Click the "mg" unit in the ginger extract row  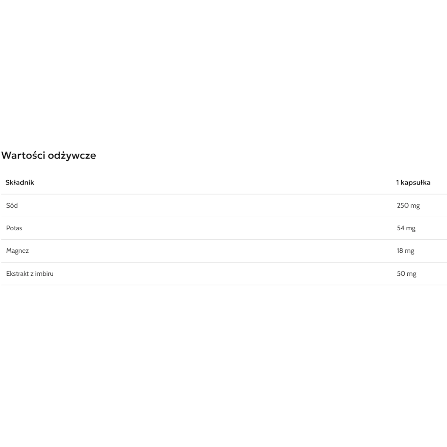pyautogui.click(x=412, y=274)
